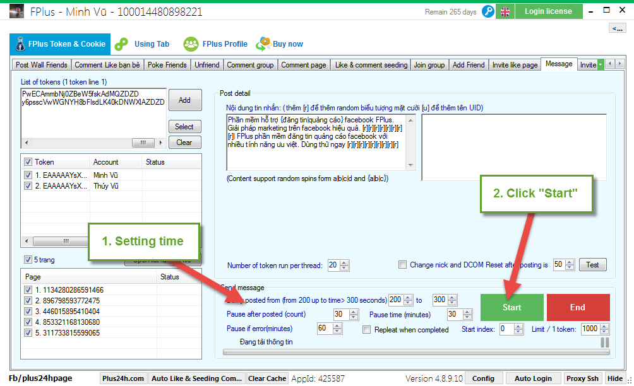Open FPlus Profile section
Image resolution: width=634 pixels, height=386 pixels.
(191, 44)
